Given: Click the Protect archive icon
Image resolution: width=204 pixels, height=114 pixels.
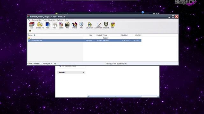Looking at the screenshot, I should pos(106,25).
